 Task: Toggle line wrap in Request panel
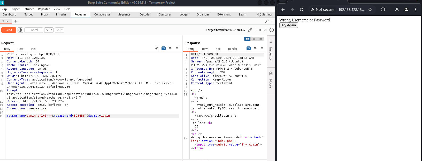pyautogui.click(x=164, y=48)
